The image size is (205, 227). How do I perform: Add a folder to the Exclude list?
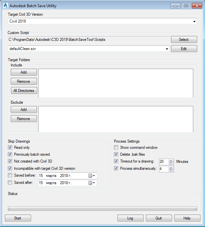(x=24, y=110)
